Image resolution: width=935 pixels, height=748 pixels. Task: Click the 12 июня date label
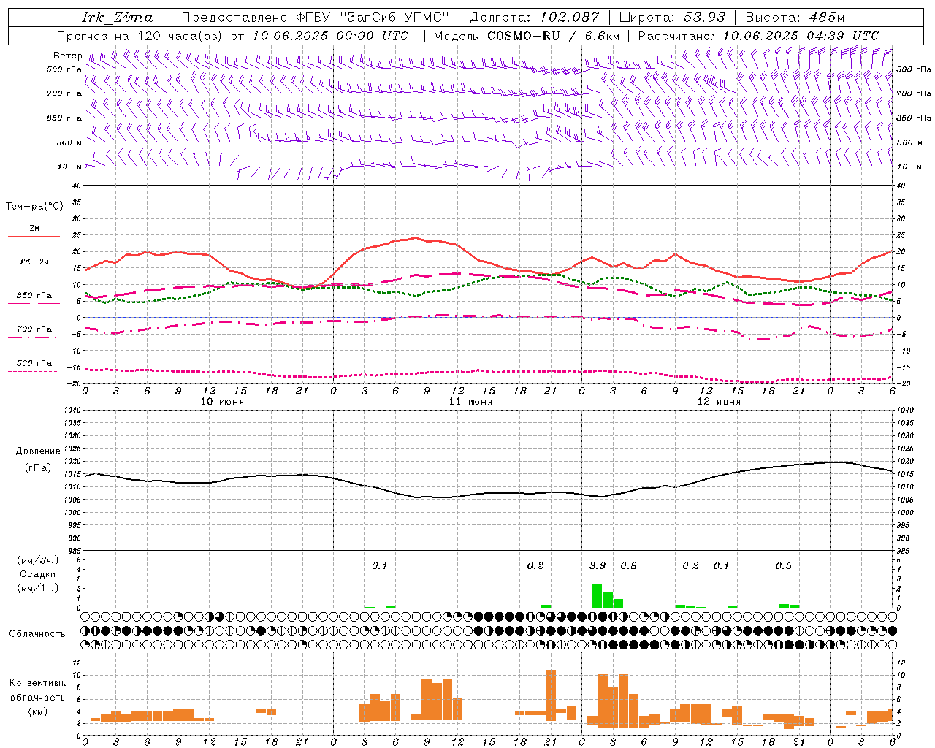(x=719, y=402)
